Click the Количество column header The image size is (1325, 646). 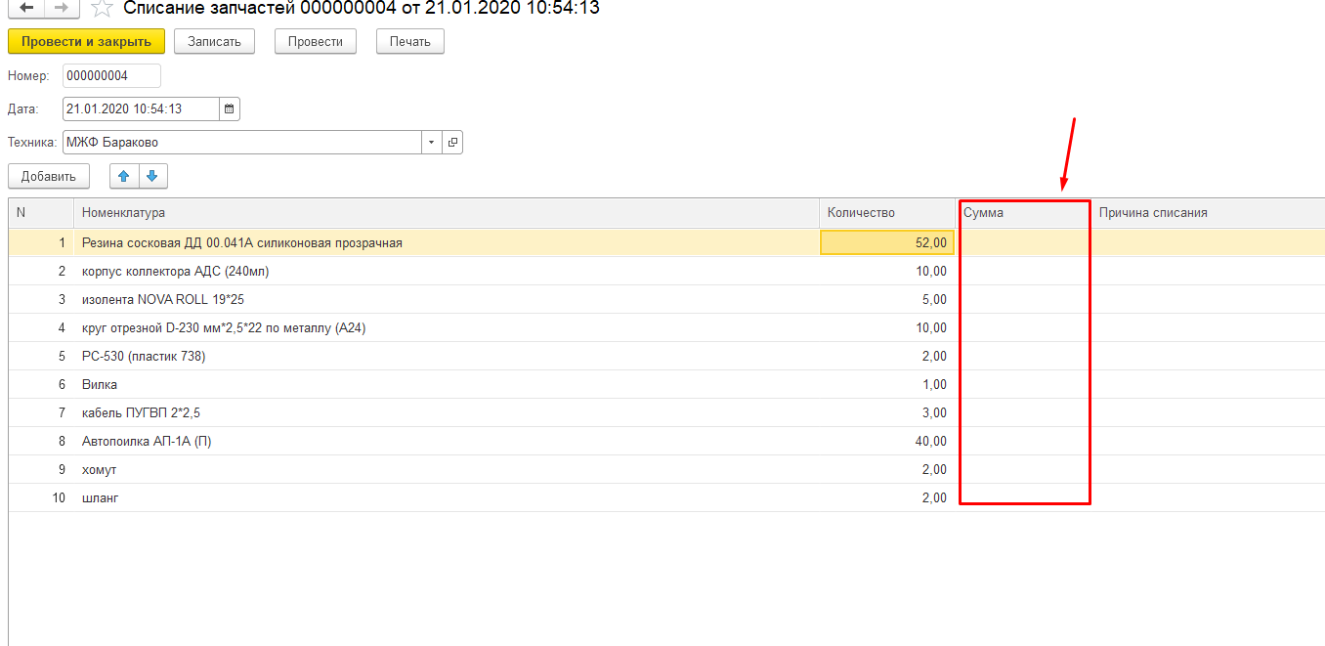click(x=886, y=212)
